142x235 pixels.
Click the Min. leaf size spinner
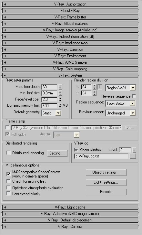tap(60, 93)
